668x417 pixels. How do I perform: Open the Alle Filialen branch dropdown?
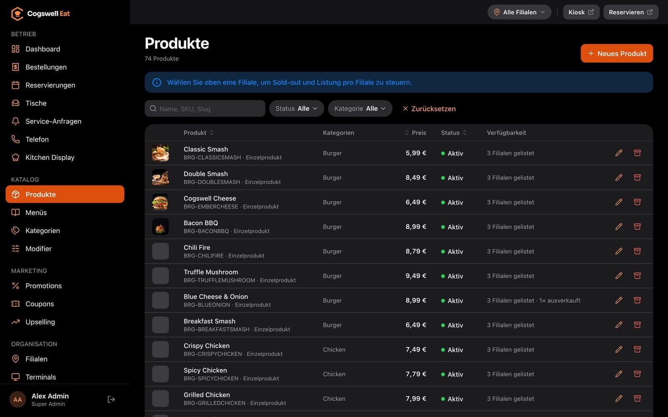[519, 12]
